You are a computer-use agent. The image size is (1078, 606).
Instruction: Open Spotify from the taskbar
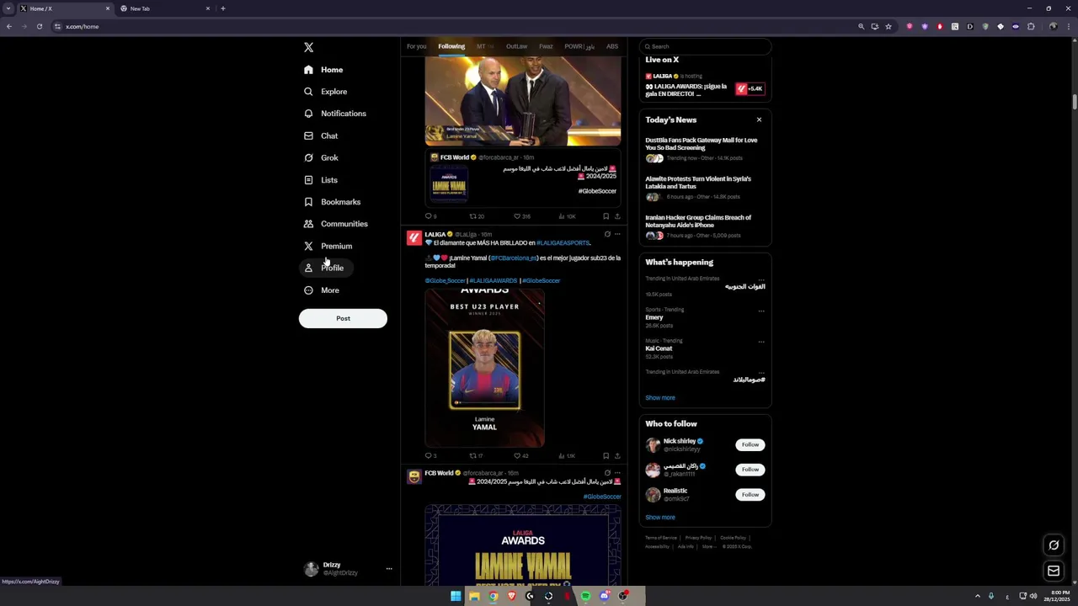pyautogui.click(x=585, y=596)
